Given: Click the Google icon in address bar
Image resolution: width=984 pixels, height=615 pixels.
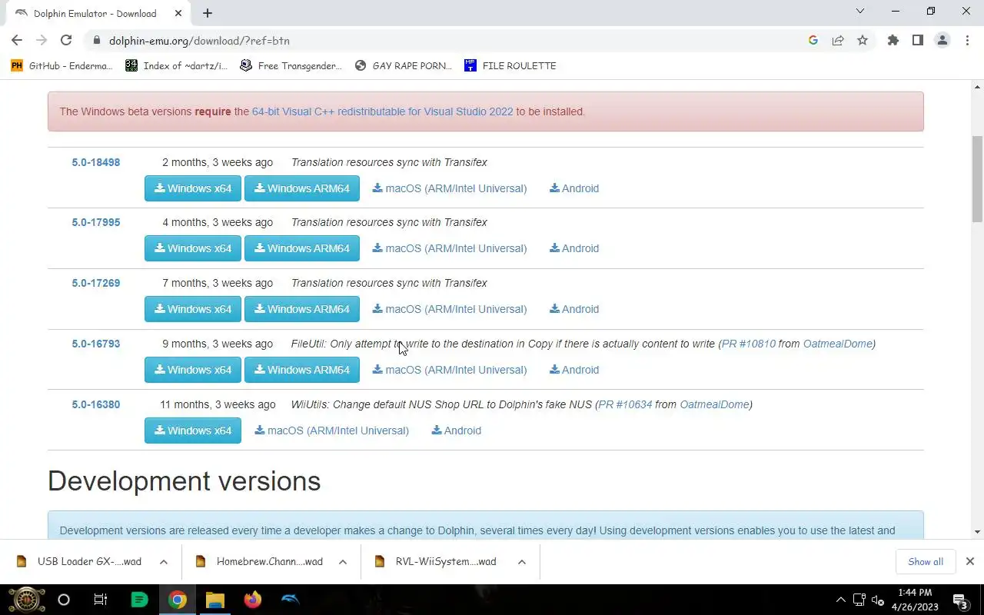Looking at the screenshot, I should [x=813, y=41].
